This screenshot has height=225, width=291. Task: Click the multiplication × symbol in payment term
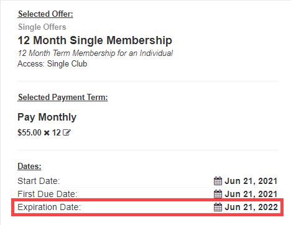[47, 133]
